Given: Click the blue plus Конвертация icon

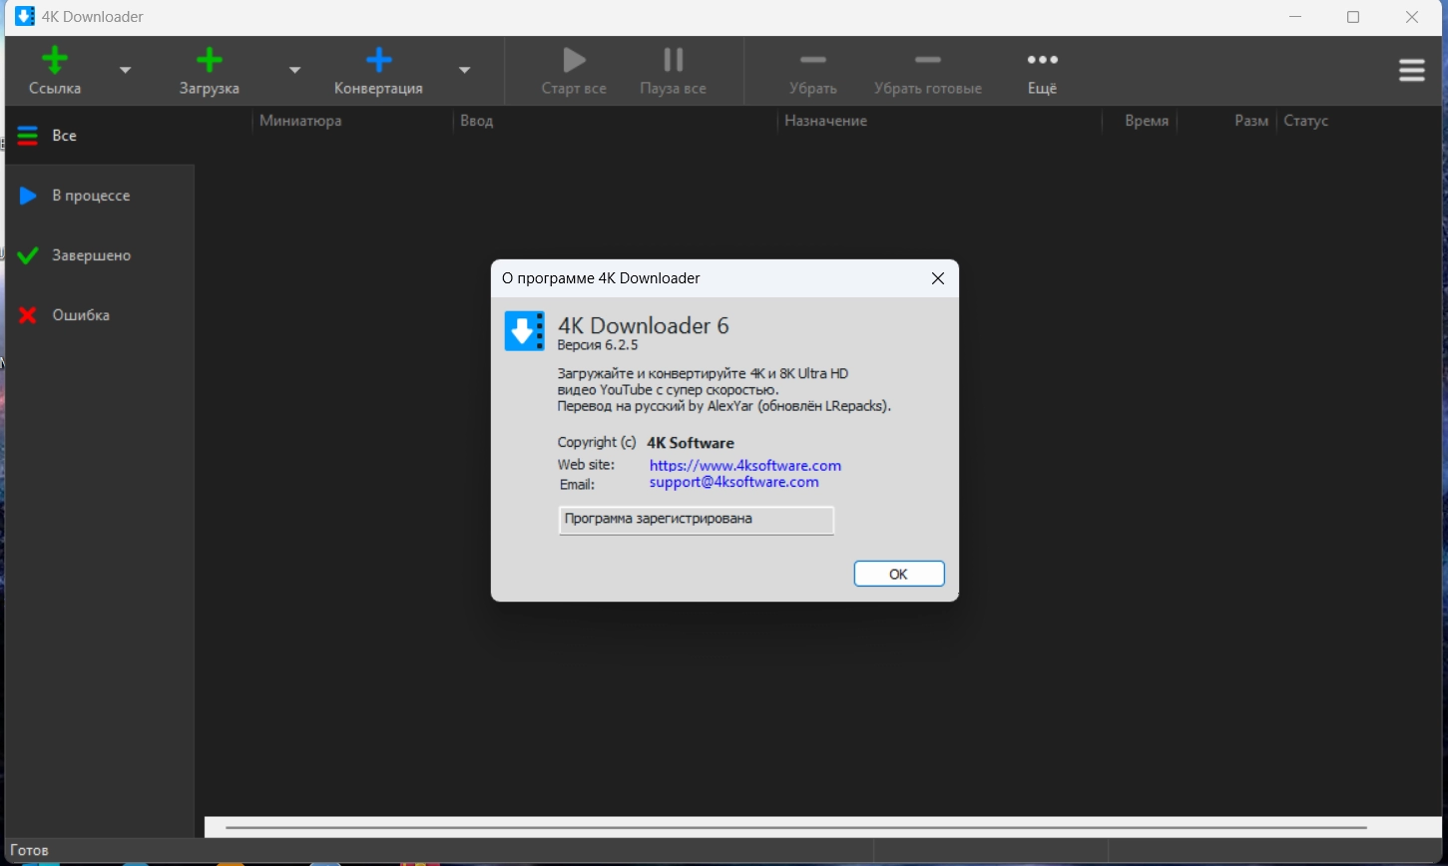Looking at the screenshot, I should pos(379,60).
